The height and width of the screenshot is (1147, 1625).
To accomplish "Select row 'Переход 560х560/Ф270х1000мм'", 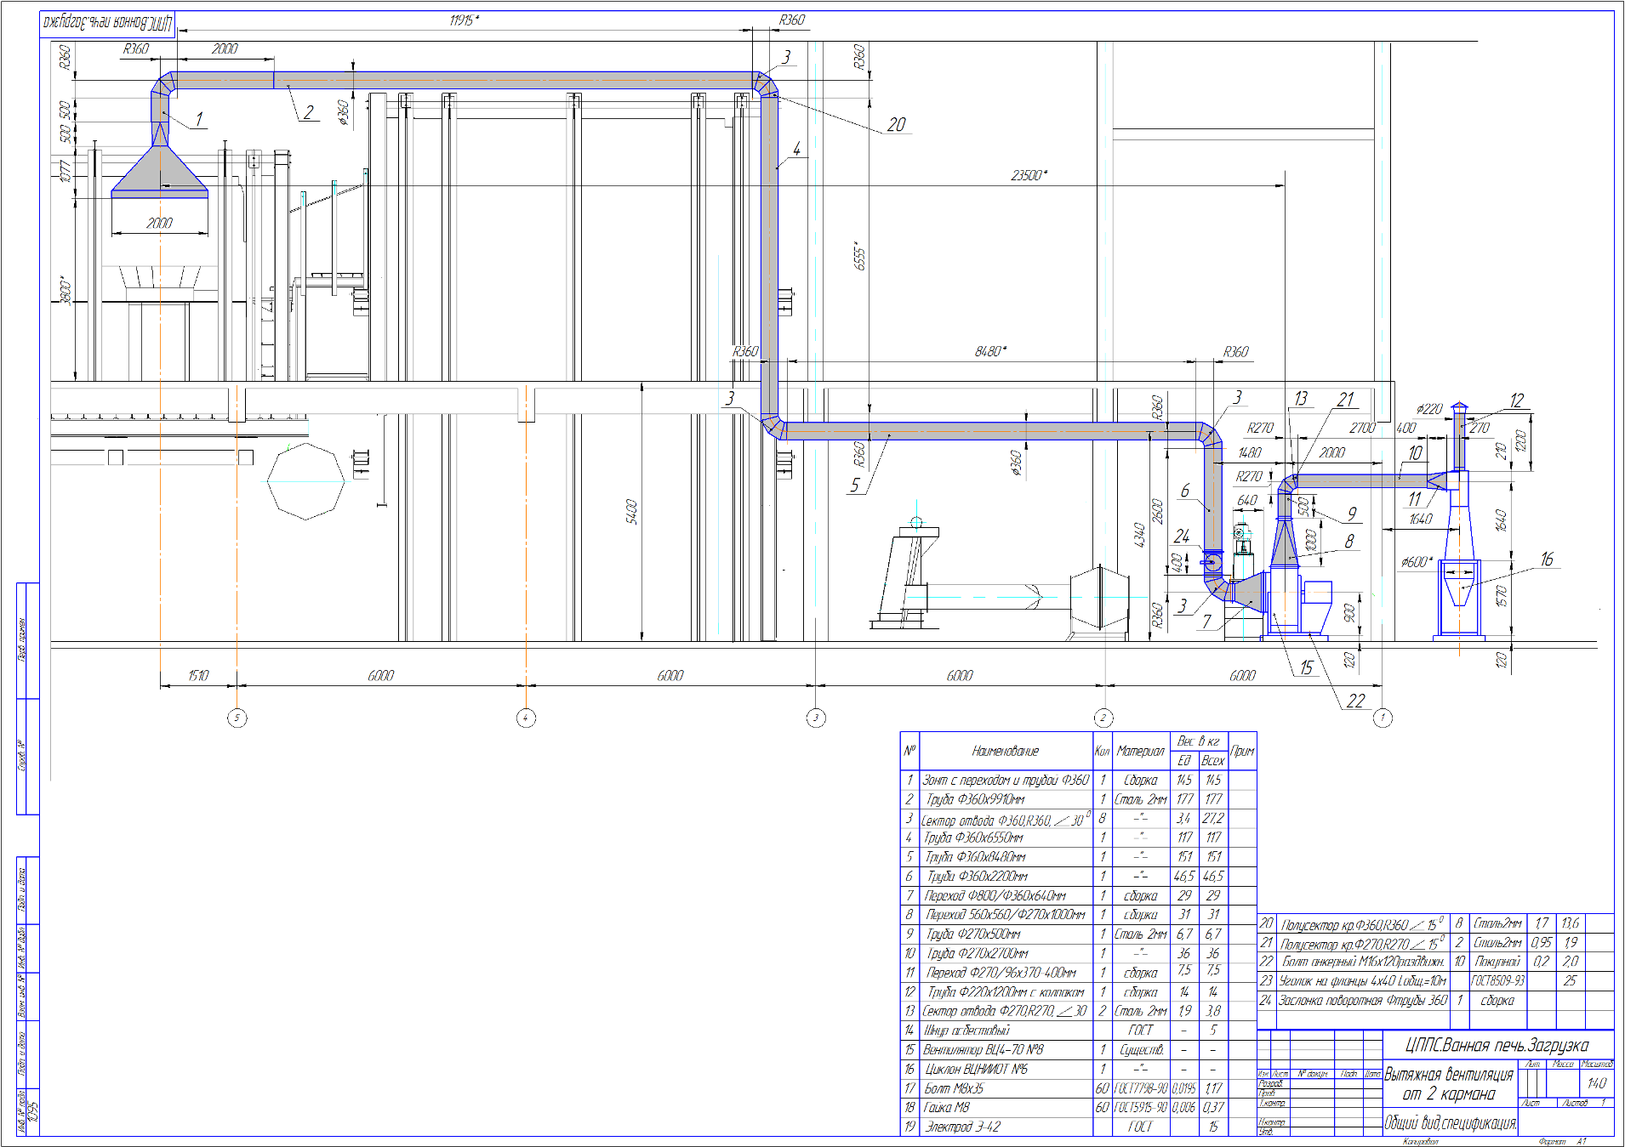I will pos(1078,915).
